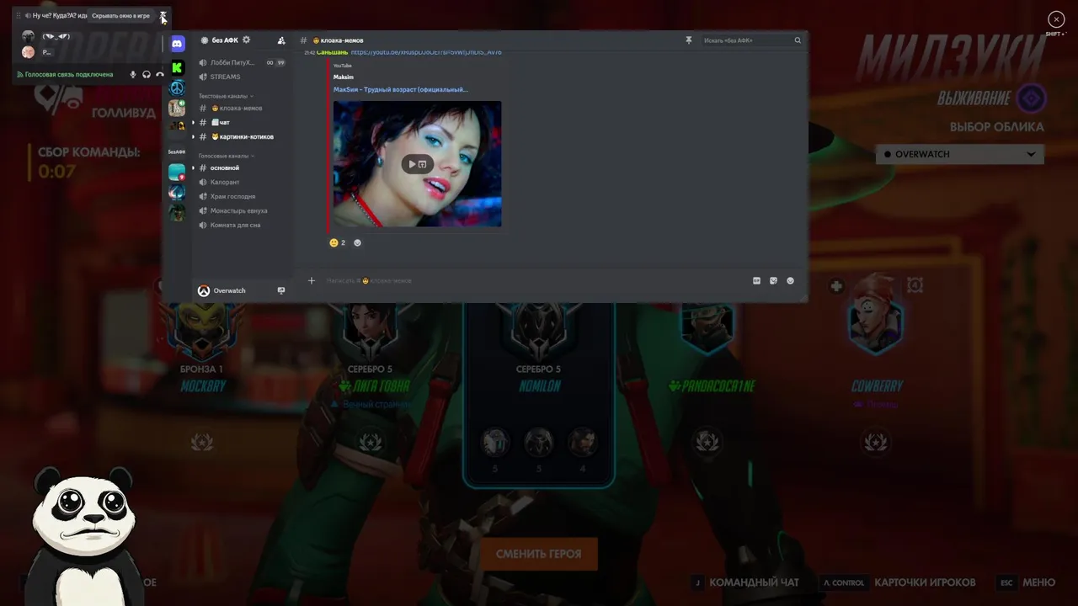
Task: Add a new reaction to the message
Action: (357, 242)
